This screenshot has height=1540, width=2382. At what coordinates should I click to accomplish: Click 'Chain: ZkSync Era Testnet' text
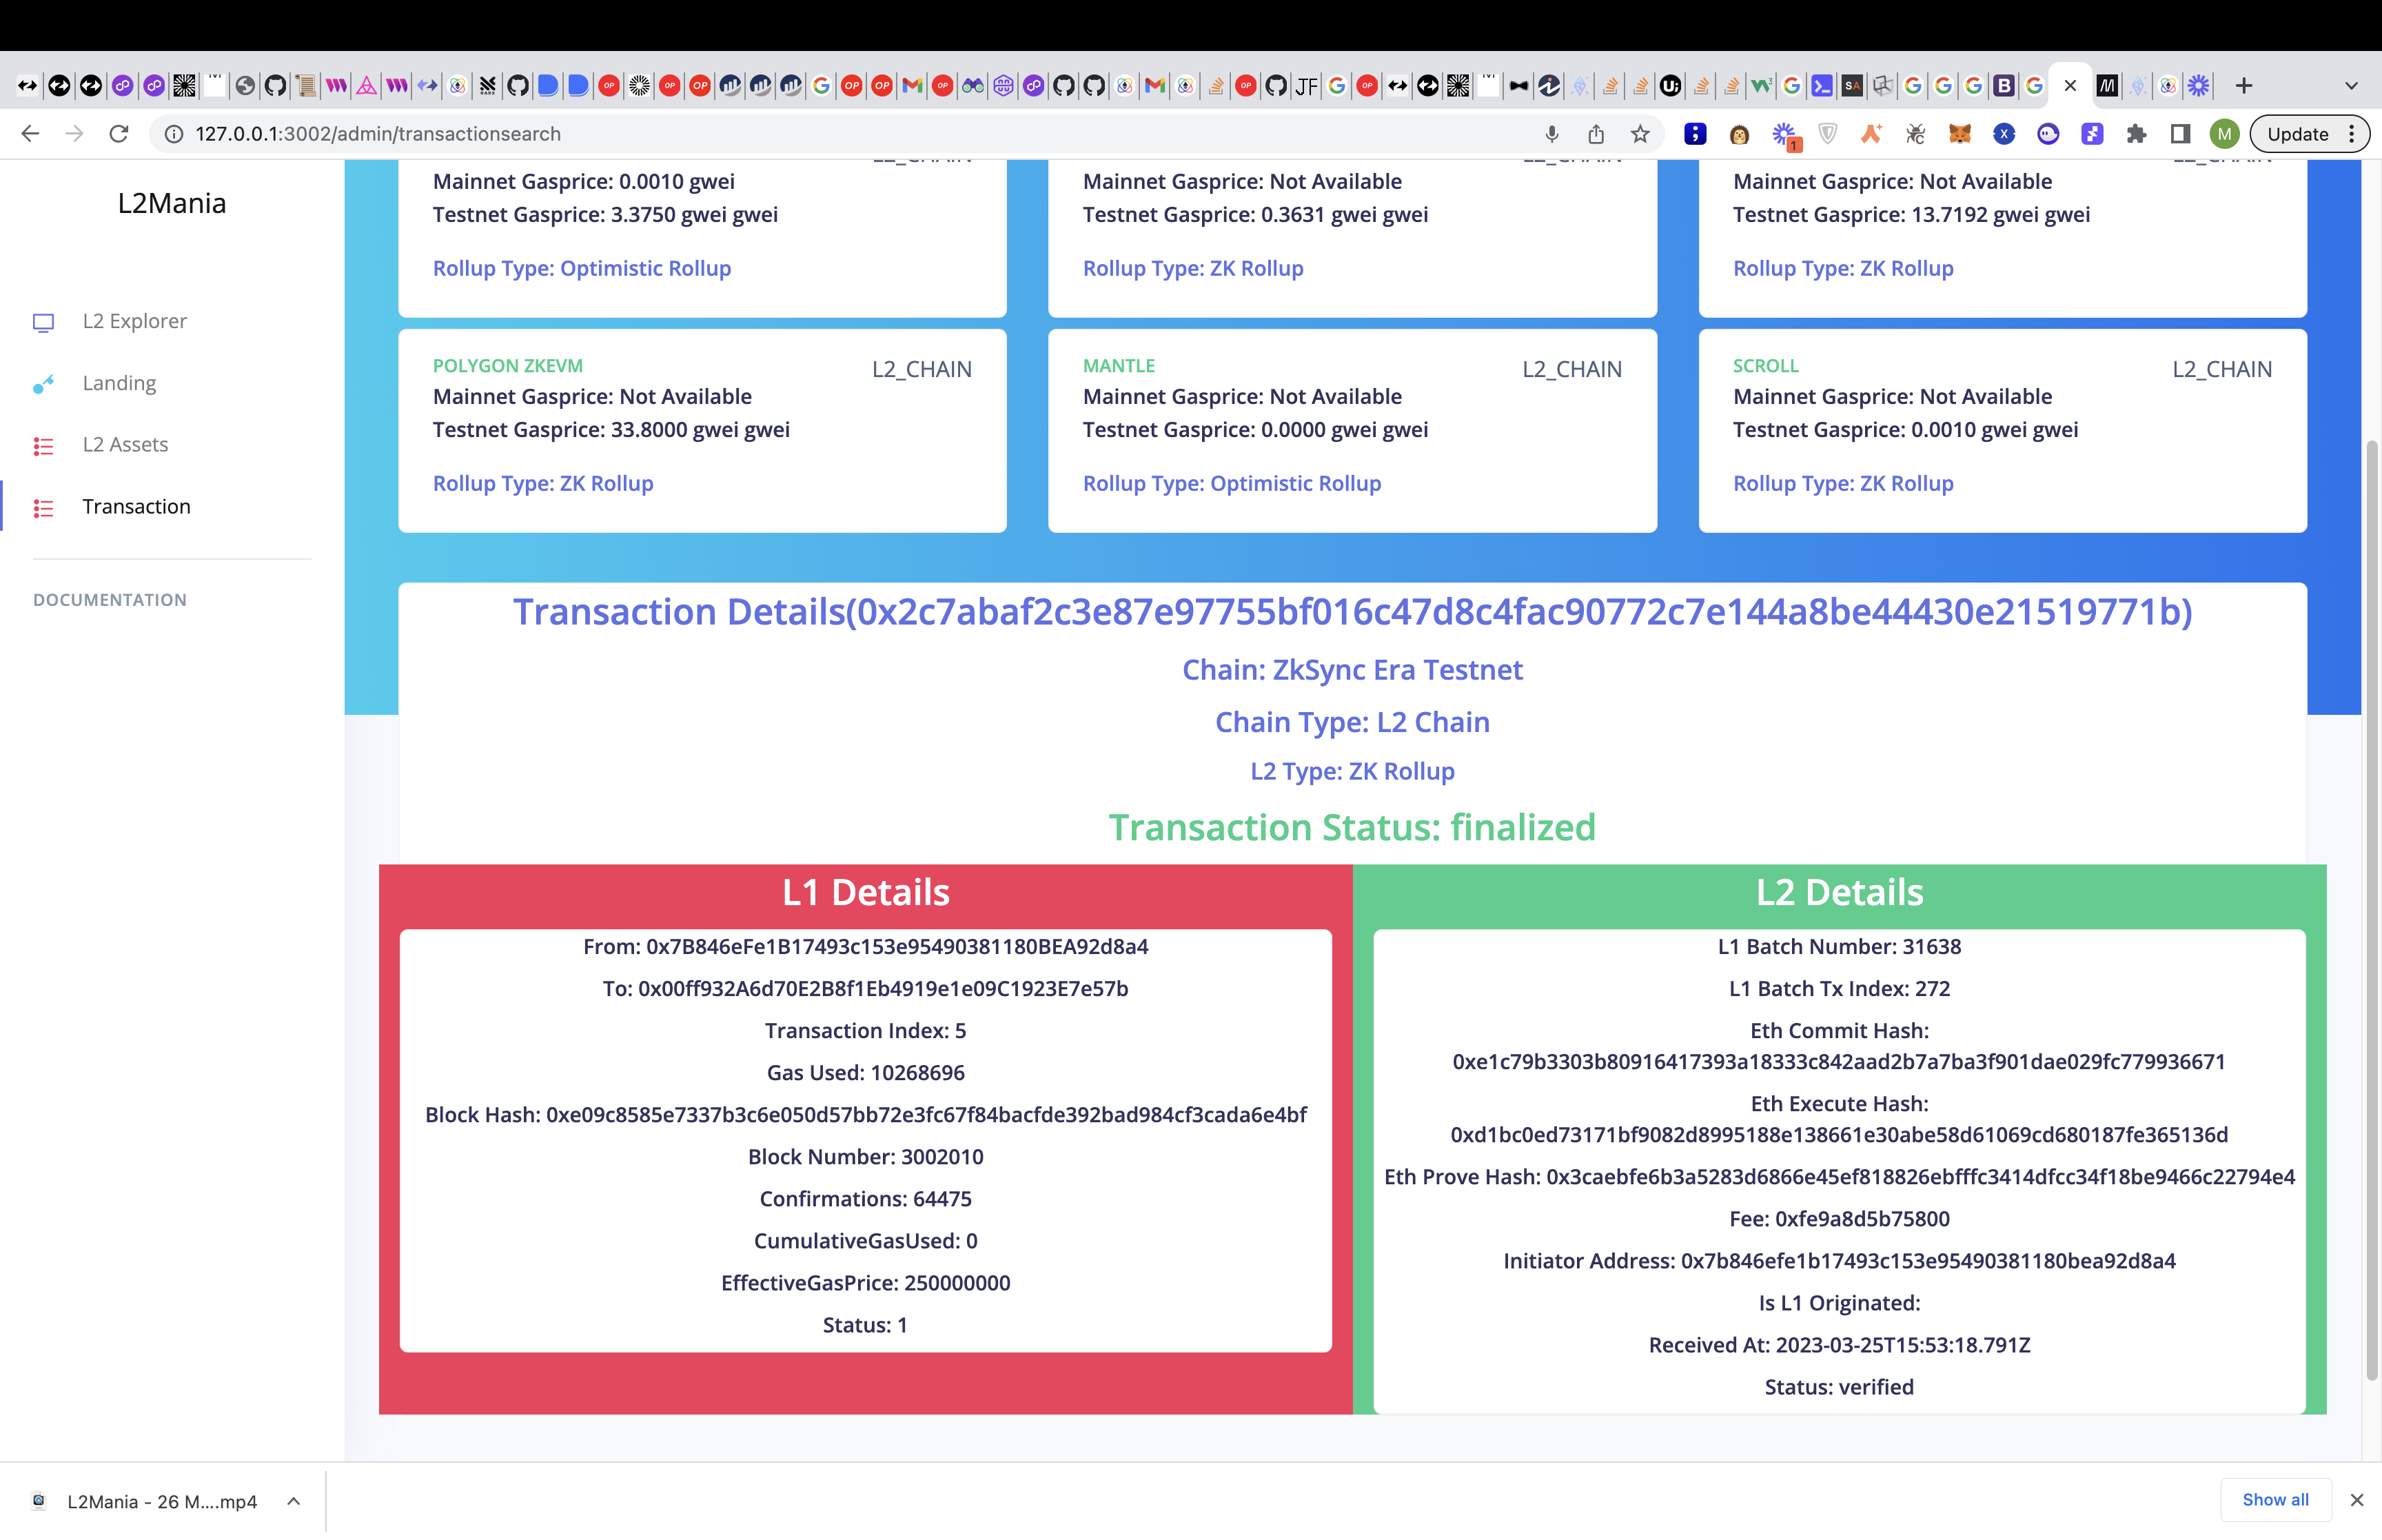tap(1352, 670)
